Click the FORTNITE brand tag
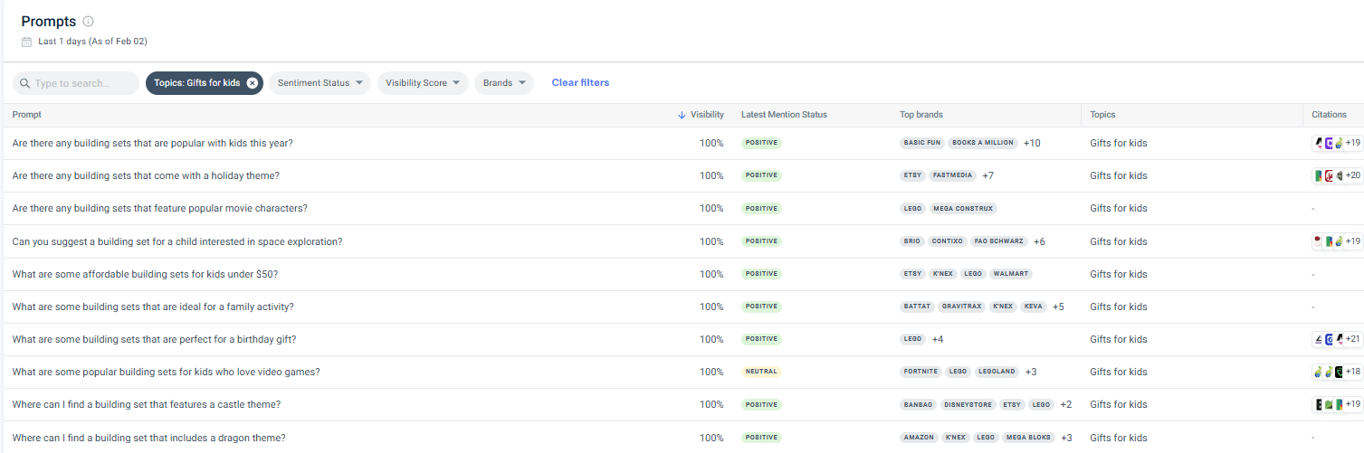This screenshot has width=1364, height=453. [920, 372]
